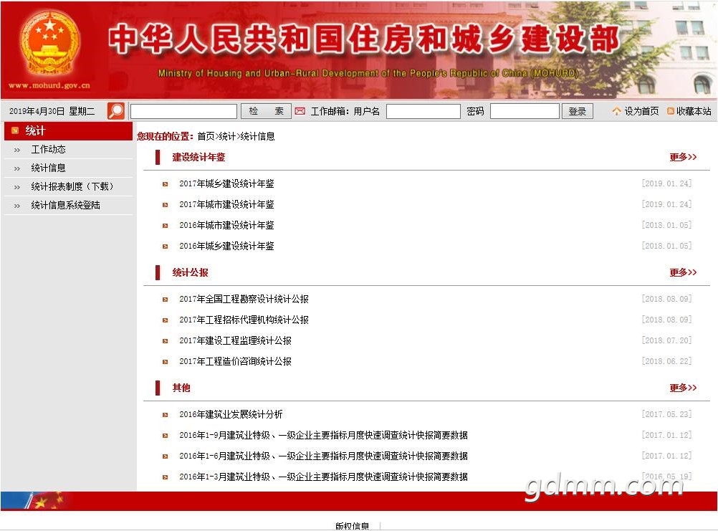Open 2016年城乡建设统计年鉴 article
This screenshot has width=718, height=531.
[x=226, y=246]
